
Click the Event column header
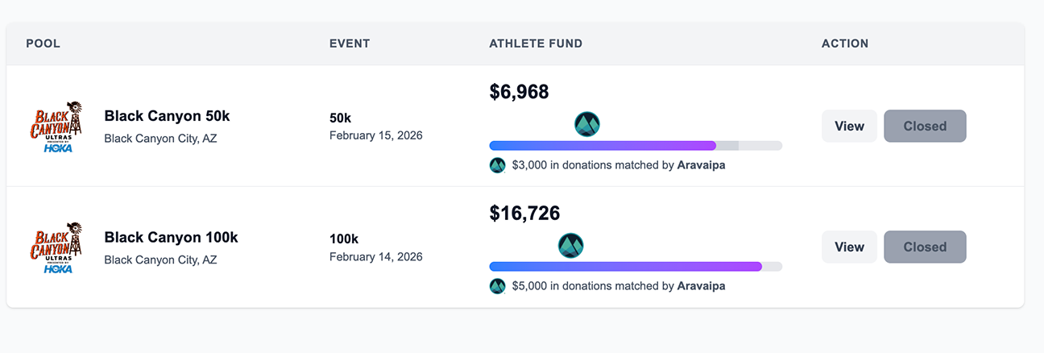tap(350, 44)
